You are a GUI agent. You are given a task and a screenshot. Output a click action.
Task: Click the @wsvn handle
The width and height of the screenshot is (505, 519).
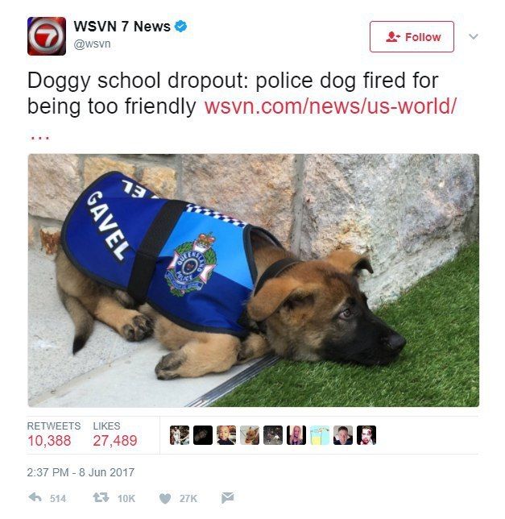(x=92, y=44)
